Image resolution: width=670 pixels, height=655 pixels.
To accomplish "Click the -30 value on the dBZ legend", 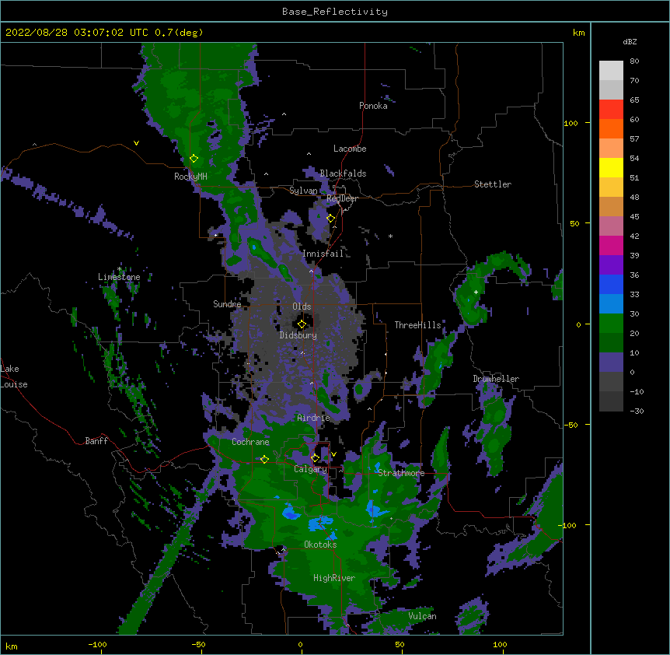I will tap(637, 411).
